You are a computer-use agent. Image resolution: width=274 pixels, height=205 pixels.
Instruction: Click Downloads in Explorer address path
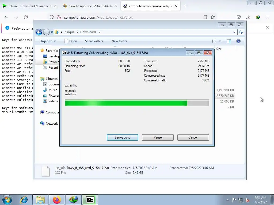click(88, 32)
